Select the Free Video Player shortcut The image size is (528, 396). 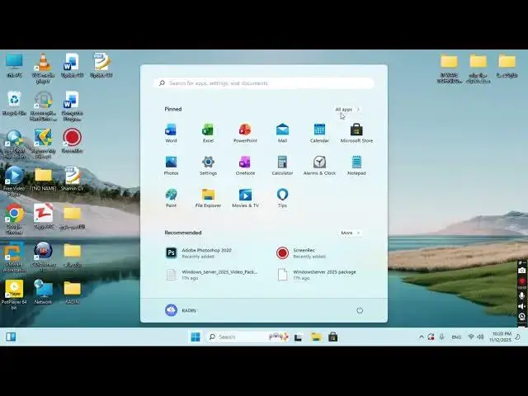(x=14, y=181)
